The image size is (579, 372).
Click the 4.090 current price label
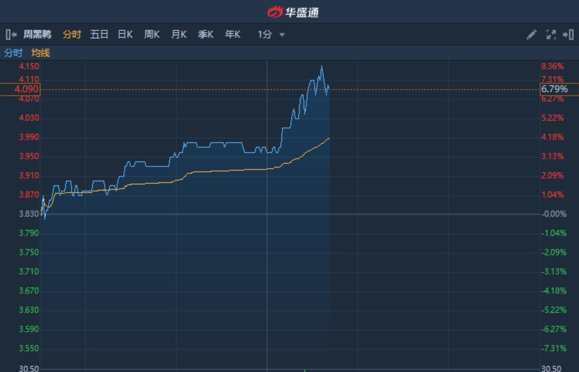point(27,89)
